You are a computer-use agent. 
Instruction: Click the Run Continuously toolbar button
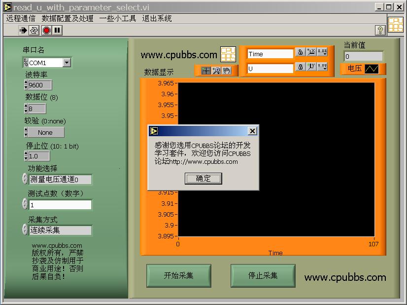tap(34, 31)
